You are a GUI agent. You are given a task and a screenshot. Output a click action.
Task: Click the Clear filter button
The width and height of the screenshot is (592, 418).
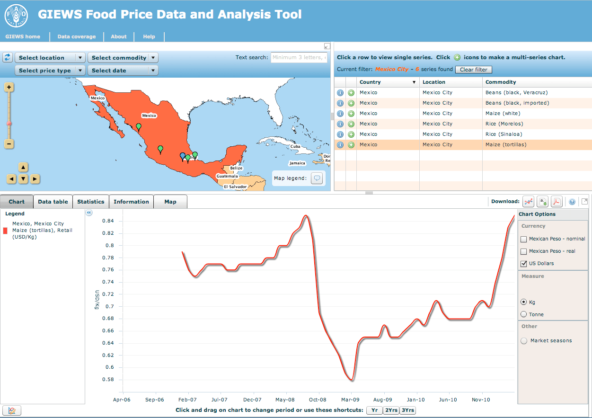pyautogui.click(x=474, y=70)
